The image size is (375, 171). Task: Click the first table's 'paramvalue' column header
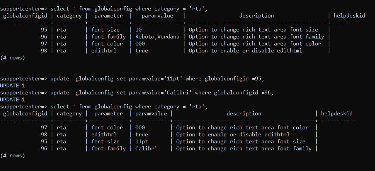[157, 16]
